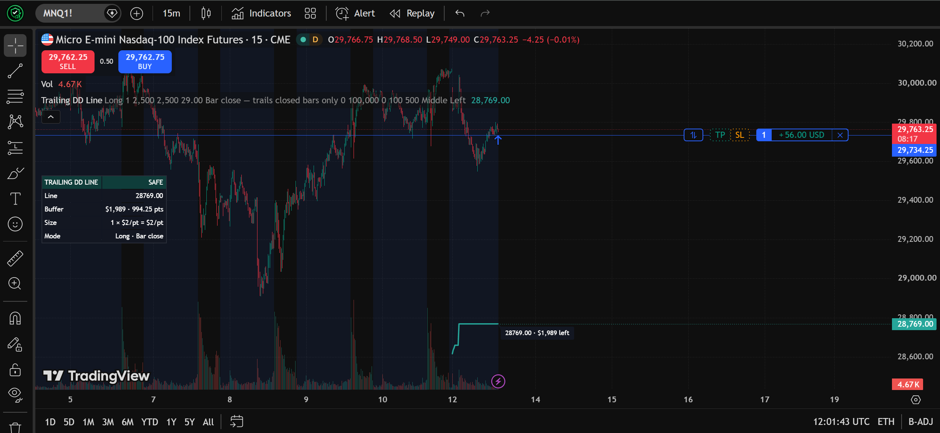The image size is (940, 433).
Task: Click the purple lightning events marker
Action: coord(498,381)
